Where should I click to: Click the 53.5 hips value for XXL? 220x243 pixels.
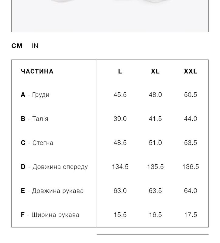[191, 143]
